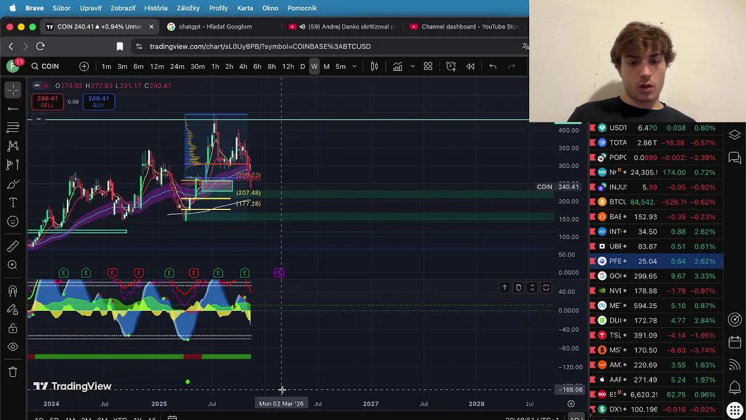Collapse the indicator pane
This screenshot has width=746, height=420.
click(532, 288)
